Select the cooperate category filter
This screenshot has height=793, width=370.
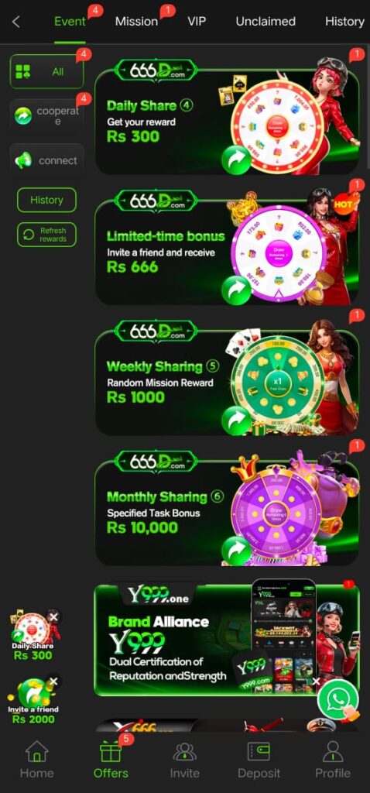(47, 116)
